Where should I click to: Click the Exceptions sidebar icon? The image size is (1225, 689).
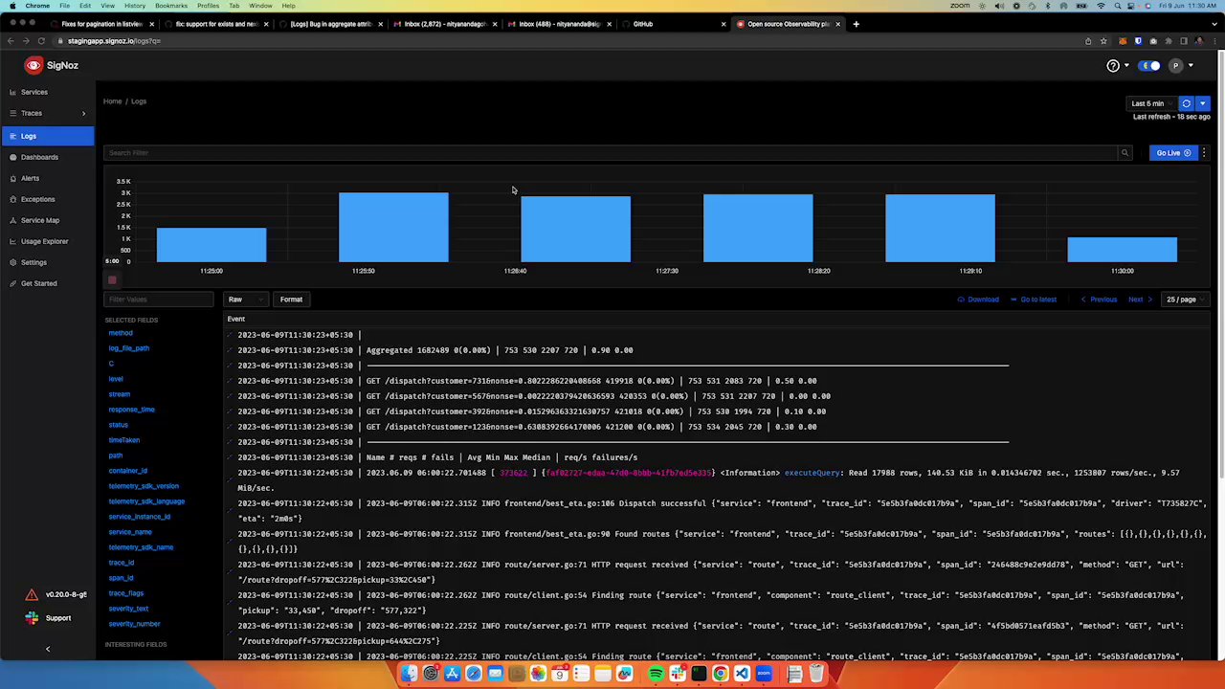coord(12,199)
